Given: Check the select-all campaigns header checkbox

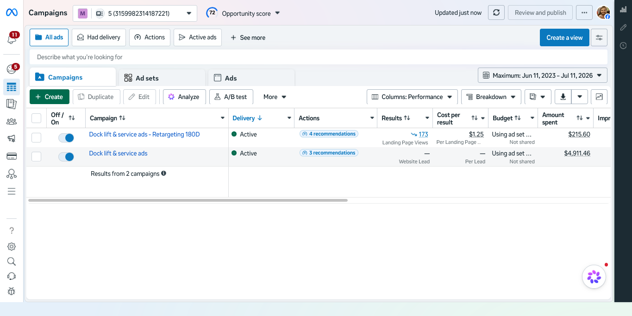Looking at the screenshot, I should [36, 118].
